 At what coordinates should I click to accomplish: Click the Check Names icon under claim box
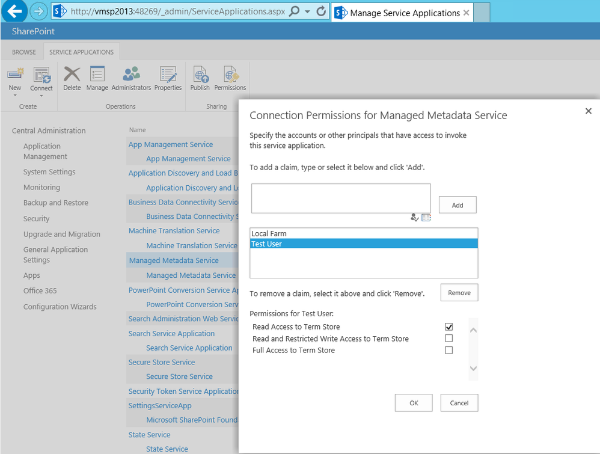414,218
